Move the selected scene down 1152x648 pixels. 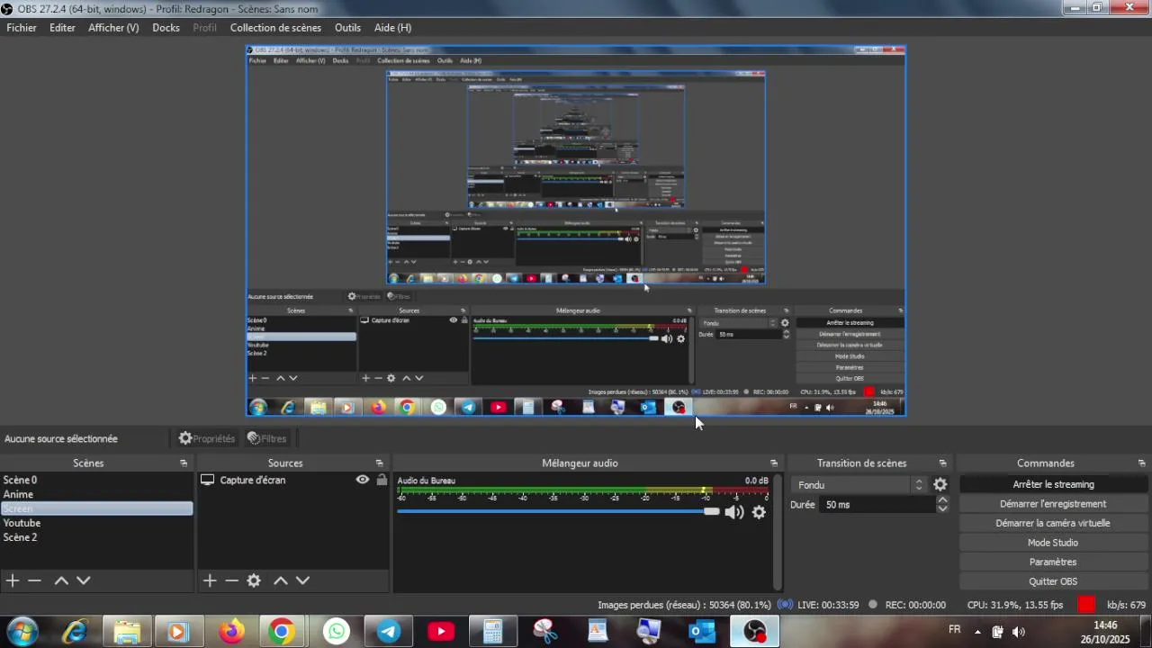pyautogui.click(x=83, y=580)
